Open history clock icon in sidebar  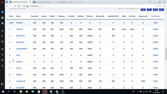point(2,66)
